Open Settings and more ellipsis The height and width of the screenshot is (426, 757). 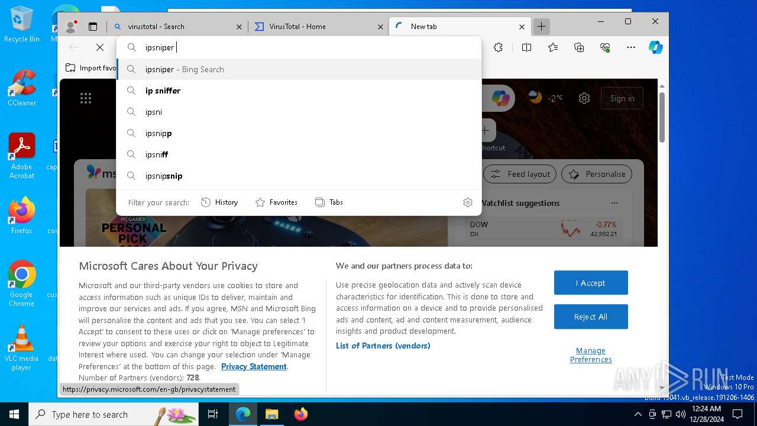(x=631, y=47)
